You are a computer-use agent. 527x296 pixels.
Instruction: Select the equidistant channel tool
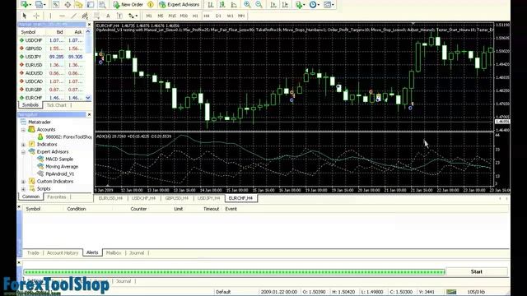(x=85, y=16)
